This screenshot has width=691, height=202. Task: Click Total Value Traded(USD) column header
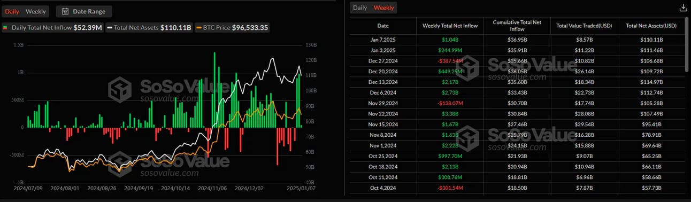(584, 26)
